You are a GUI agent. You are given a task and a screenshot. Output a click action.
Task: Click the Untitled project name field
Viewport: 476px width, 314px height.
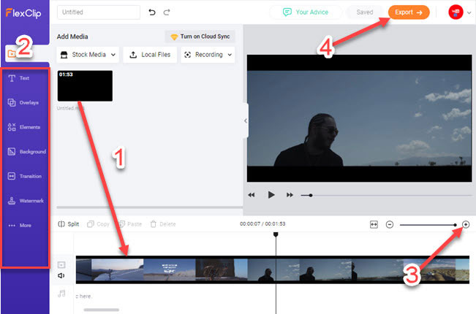[x=99, y=12]
